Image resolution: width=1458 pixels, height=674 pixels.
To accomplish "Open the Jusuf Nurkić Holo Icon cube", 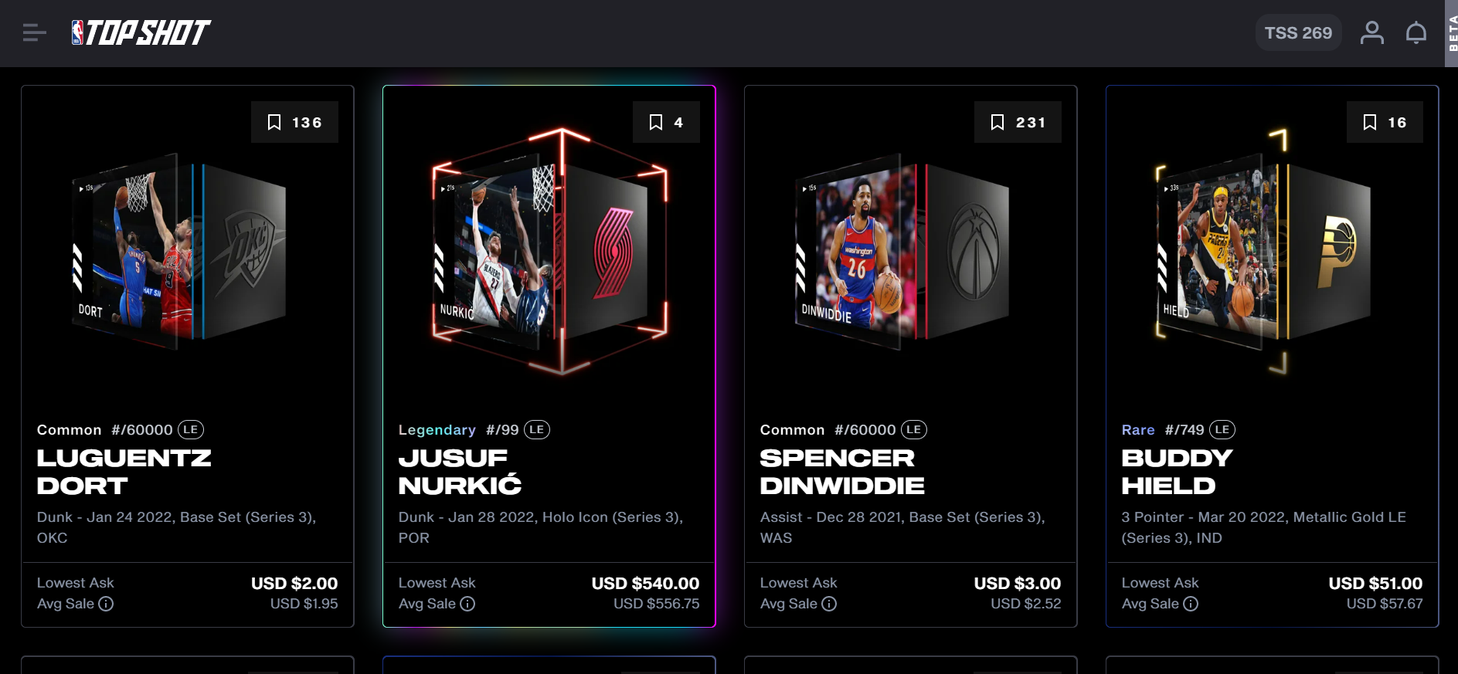I will point(550,251).
